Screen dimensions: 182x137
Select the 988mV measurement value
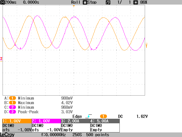(x=67, y=98)
